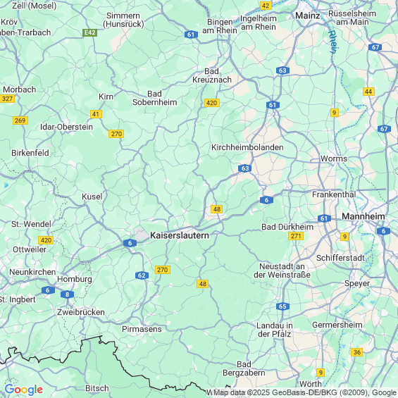Viewport: 398px width, 398px height.
Task: Click the yellow 42 road shield near Mainz
Action: click(x=266, y=6)
